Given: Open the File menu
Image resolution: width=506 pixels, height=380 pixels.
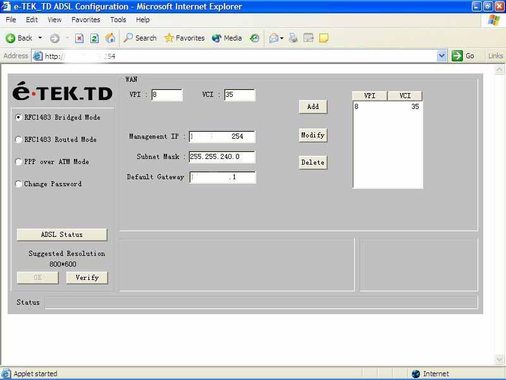Looking at the screenshot, I should (x=11, y=20).
